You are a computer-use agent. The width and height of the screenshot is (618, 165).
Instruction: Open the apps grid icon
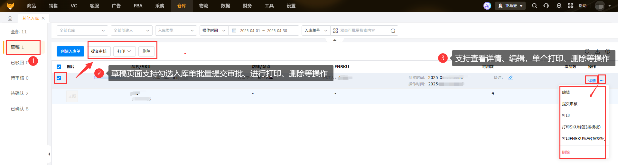point(570,6)
